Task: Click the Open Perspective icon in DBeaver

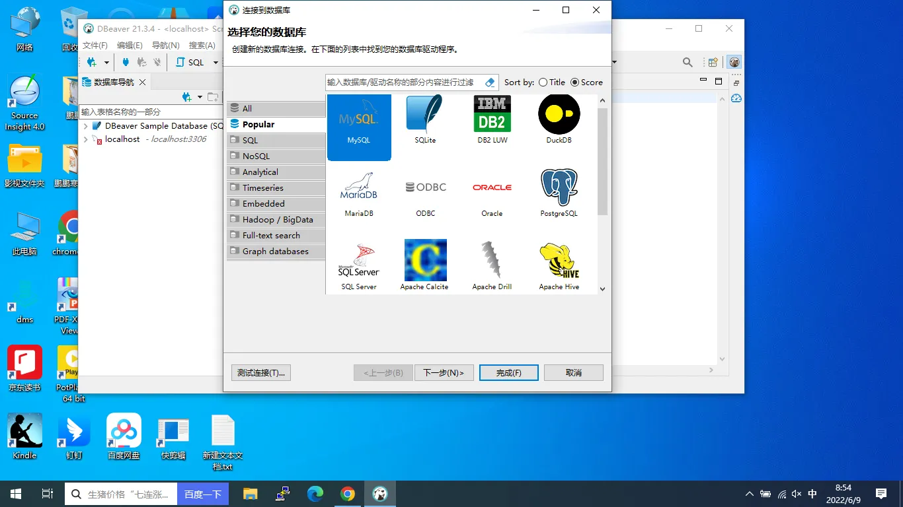Action: (x=713, y=62)
